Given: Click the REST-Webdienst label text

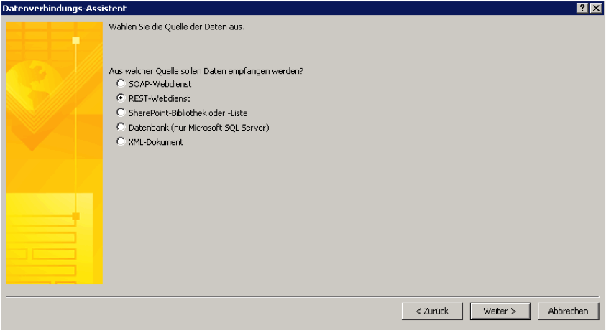Looking at the screenshot, I should point(160,99).
